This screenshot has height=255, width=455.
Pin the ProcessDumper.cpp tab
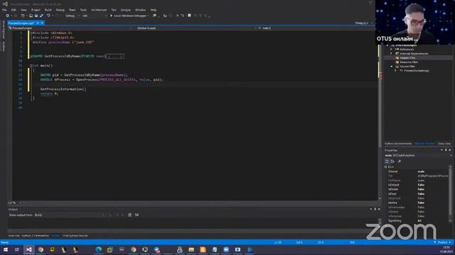(38, 23)
